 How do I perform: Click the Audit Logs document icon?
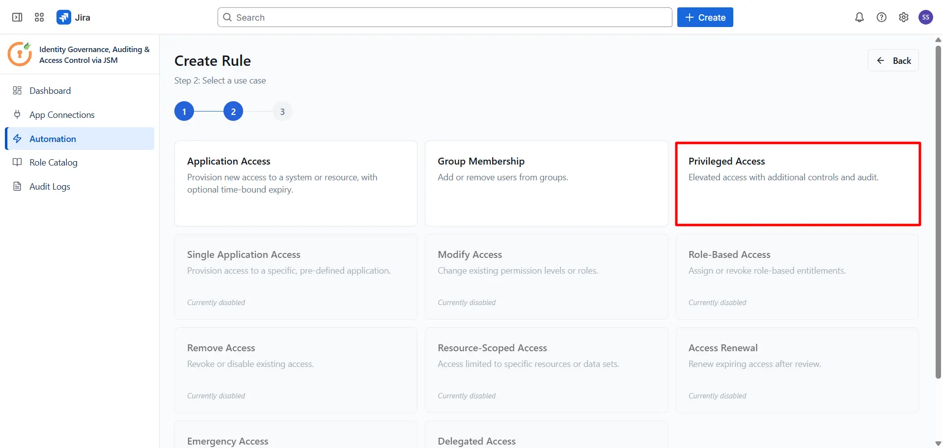tap(17, 186)
